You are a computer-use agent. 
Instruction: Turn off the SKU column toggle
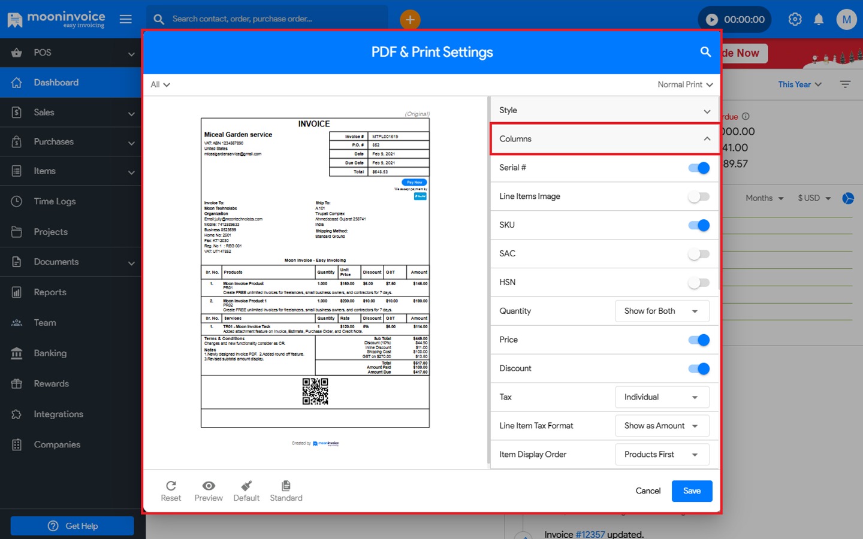pos(698,225)
